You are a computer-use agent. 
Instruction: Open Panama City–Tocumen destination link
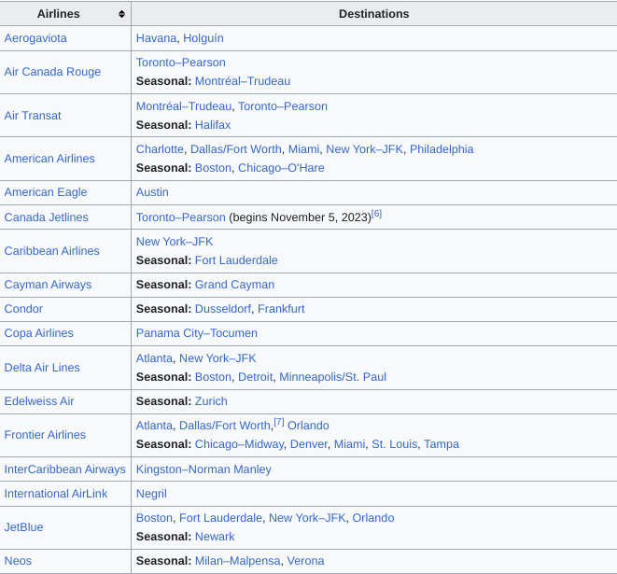[x=197, y=333]
